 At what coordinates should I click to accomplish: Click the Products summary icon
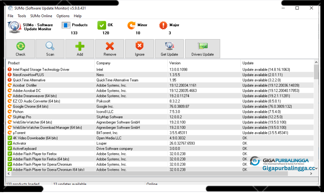[66, 25]
